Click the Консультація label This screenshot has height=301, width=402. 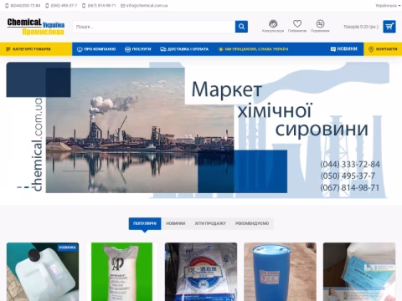[x=273, y=31]
